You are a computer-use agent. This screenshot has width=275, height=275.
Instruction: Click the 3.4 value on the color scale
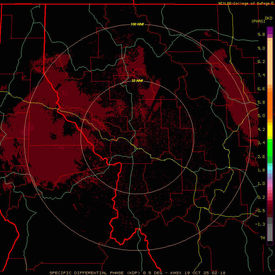[261, 143]
